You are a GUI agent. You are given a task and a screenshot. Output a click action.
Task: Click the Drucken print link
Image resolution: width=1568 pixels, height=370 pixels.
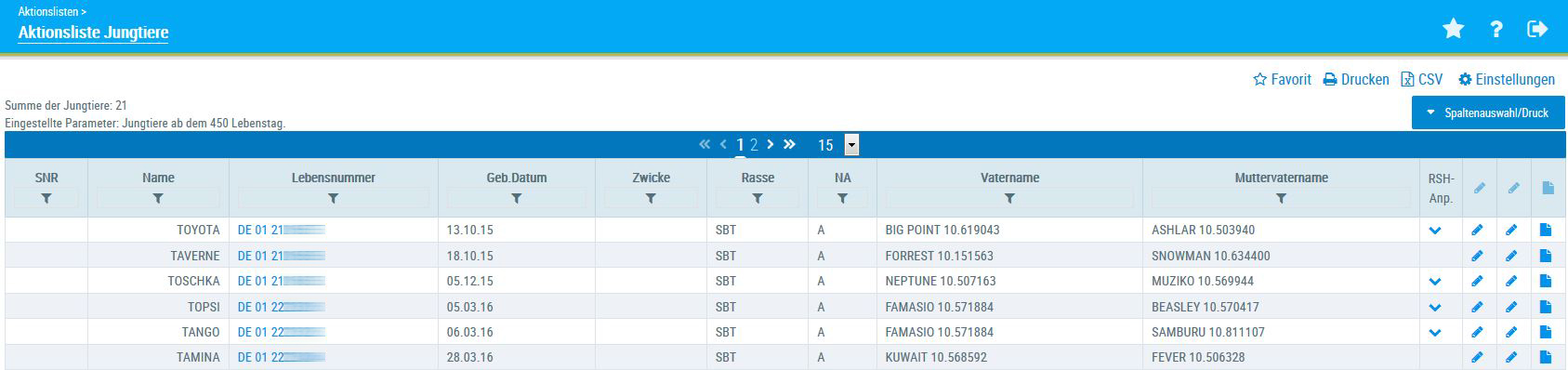[x=1356, y=80]
